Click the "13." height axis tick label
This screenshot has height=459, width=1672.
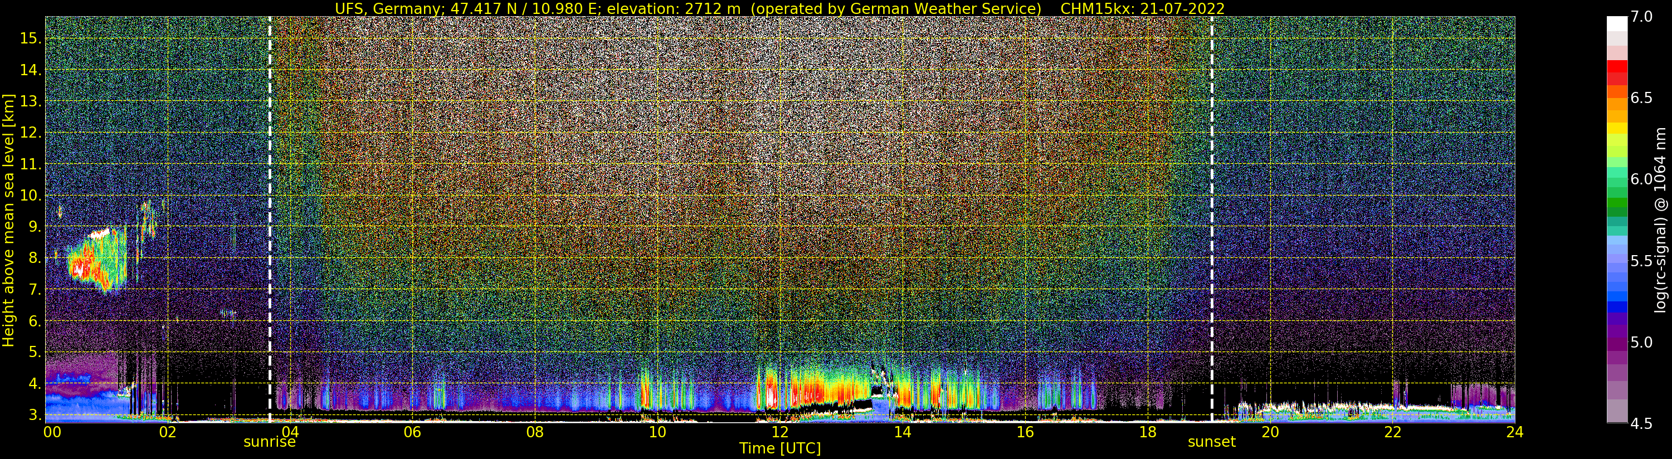pyautogui.click(x=30, y=101)
